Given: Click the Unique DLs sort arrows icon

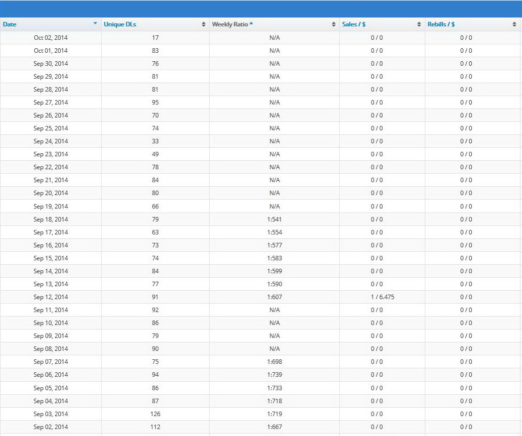Looking at the screenshot, I should click(x=203, y=24).
